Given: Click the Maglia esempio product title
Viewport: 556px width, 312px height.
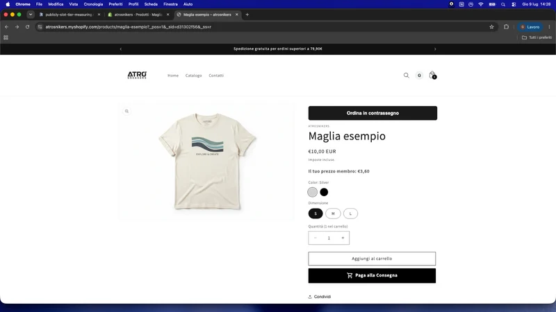Looking at the screenshot, I should pos(347,136).
